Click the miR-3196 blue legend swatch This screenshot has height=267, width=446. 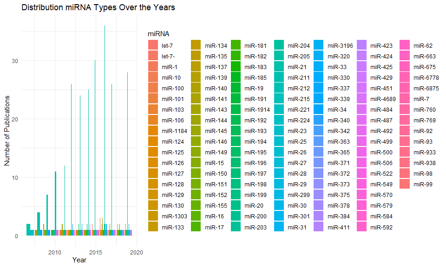point(320,45)
